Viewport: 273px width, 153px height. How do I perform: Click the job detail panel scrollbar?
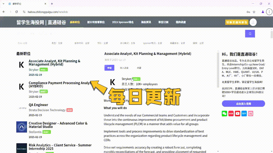218,69
